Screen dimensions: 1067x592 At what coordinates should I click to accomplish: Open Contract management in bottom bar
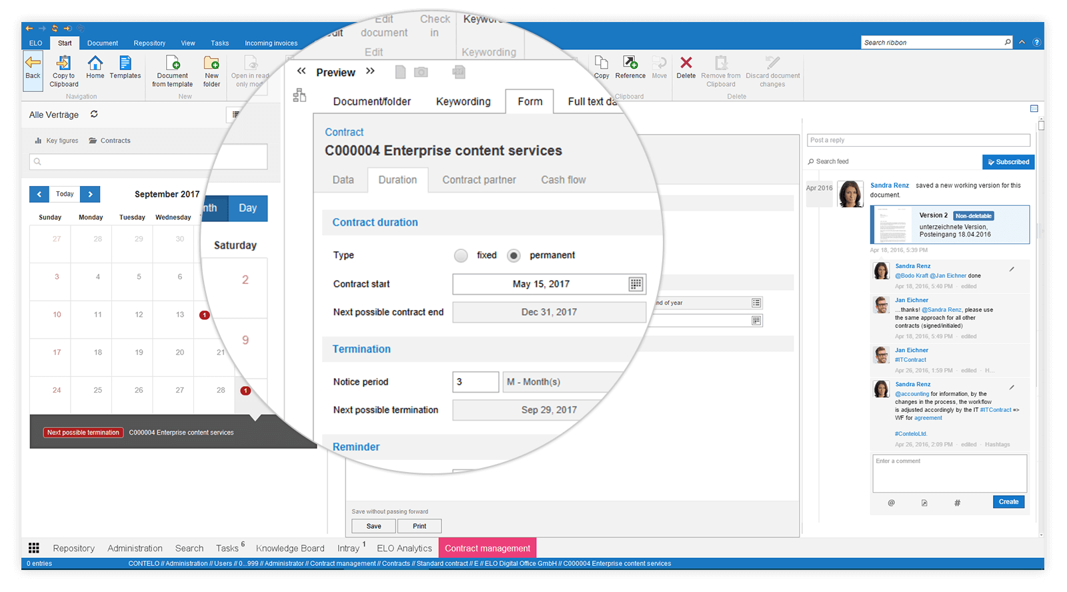pyautogui.click(x=487, y=548)
